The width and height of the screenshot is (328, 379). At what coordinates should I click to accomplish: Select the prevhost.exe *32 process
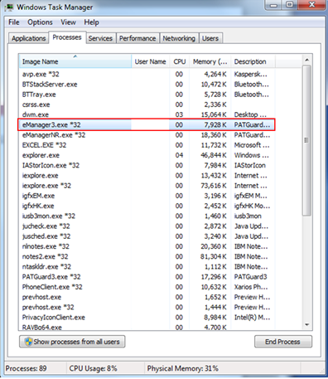(x=147, y=307)
